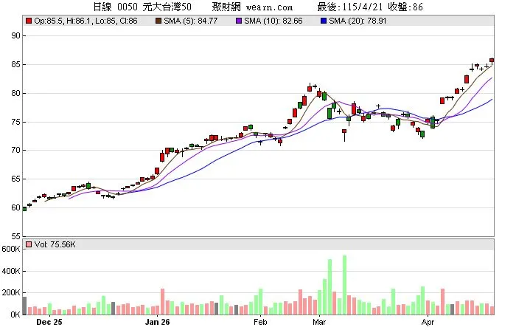Click the 'Apr' x-axis label
Screen dimensions: 516x330
pyautogui.click(x=428, y=322)
